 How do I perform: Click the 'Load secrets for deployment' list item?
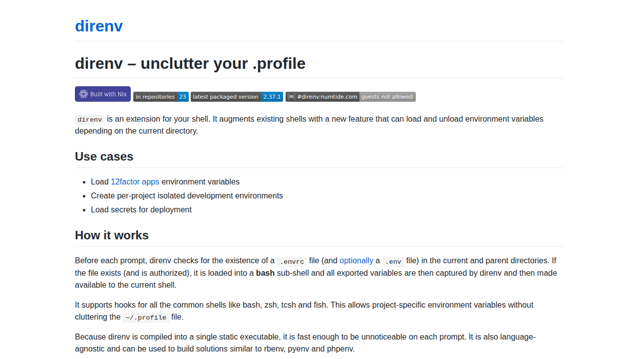pos(141,210)
